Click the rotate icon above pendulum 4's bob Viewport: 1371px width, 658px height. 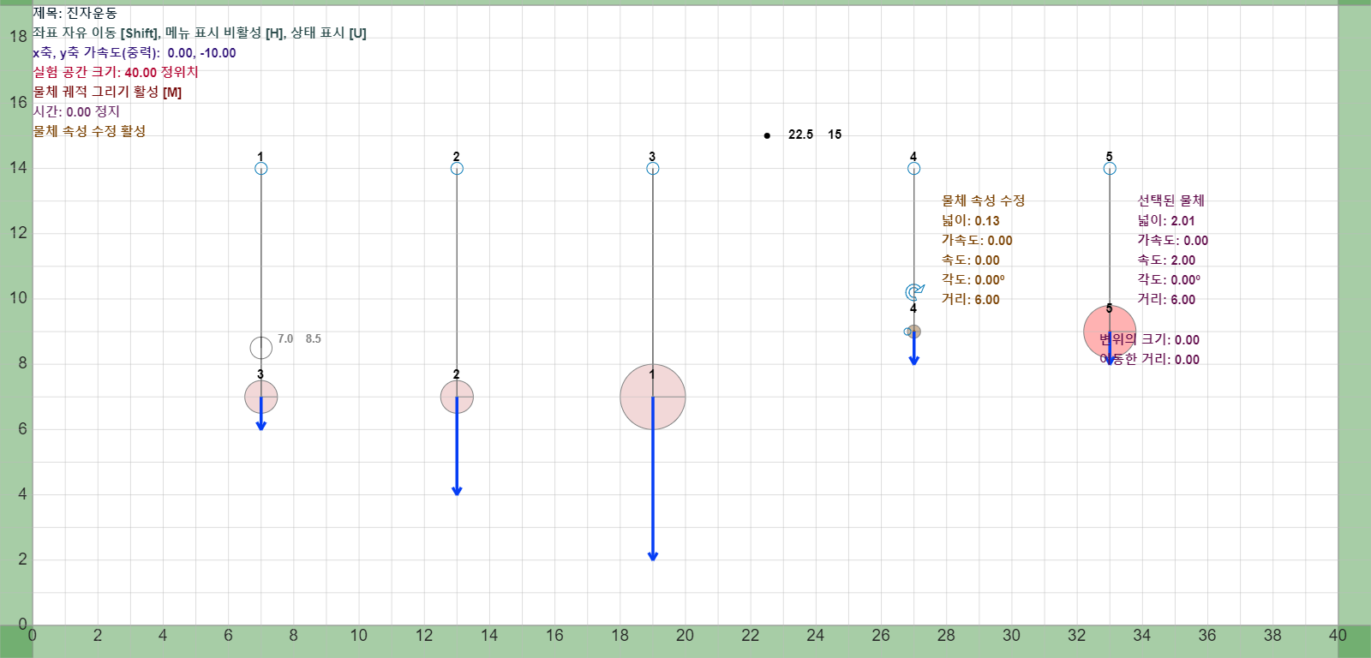coord(914,292)
